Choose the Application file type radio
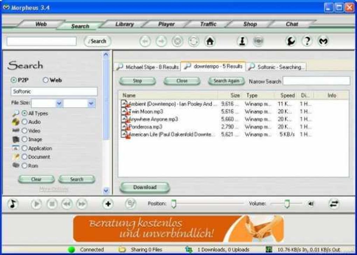Image resolution: width=357 pixels, height=255 pixels. 24,148
